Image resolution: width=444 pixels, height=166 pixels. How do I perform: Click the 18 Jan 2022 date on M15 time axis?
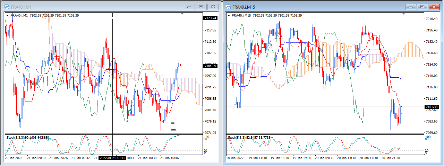tap(235, 158)
